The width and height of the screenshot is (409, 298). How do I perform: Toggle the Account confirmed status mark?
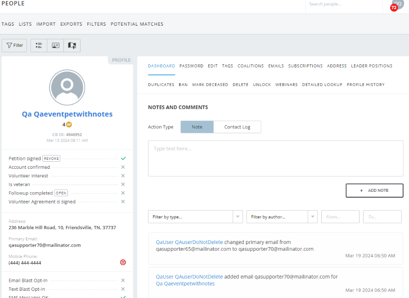pyautogui.click(x=123, y=167)
